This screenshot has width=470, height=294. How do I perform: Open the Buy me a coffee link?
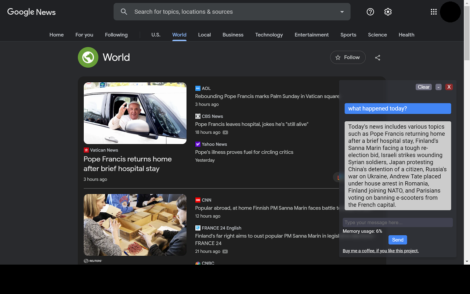(380, 251)
